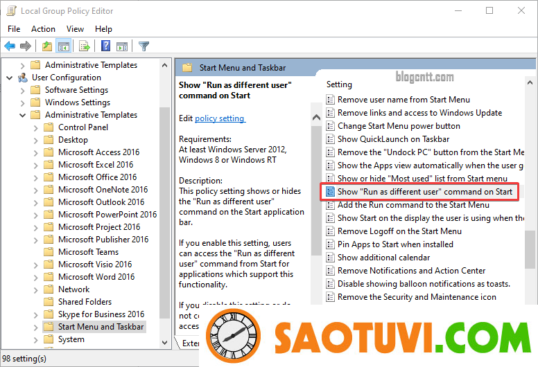Open the Help toolbar icon
The height and width of the screenshot is (367, 538).
tap(105, 46)
